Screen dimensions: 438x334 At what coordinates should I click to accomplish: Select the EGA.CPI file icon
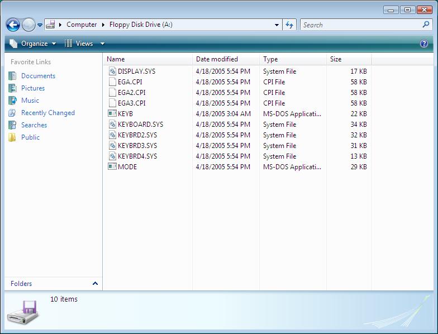(x=112, y=82)
